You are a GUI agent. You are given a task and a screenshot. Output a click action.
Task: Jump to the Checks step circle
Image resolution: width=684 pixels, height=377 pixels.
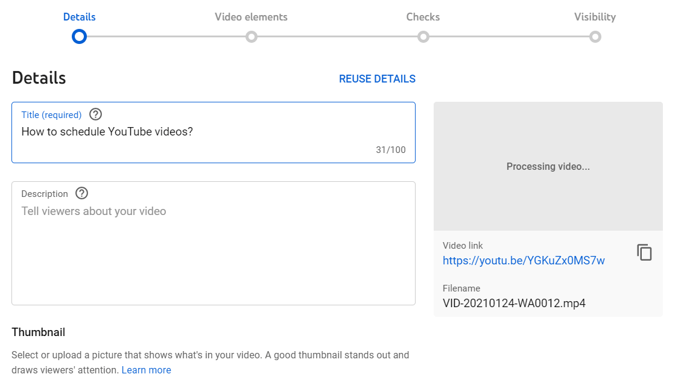click(423, 37)
